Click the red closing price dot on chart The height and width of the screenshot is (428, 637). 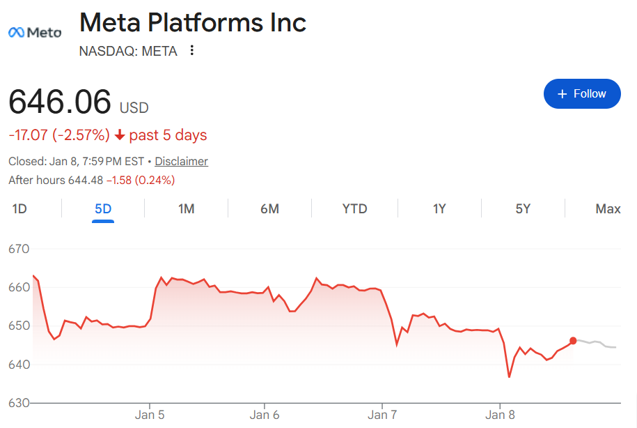[573, 341]
